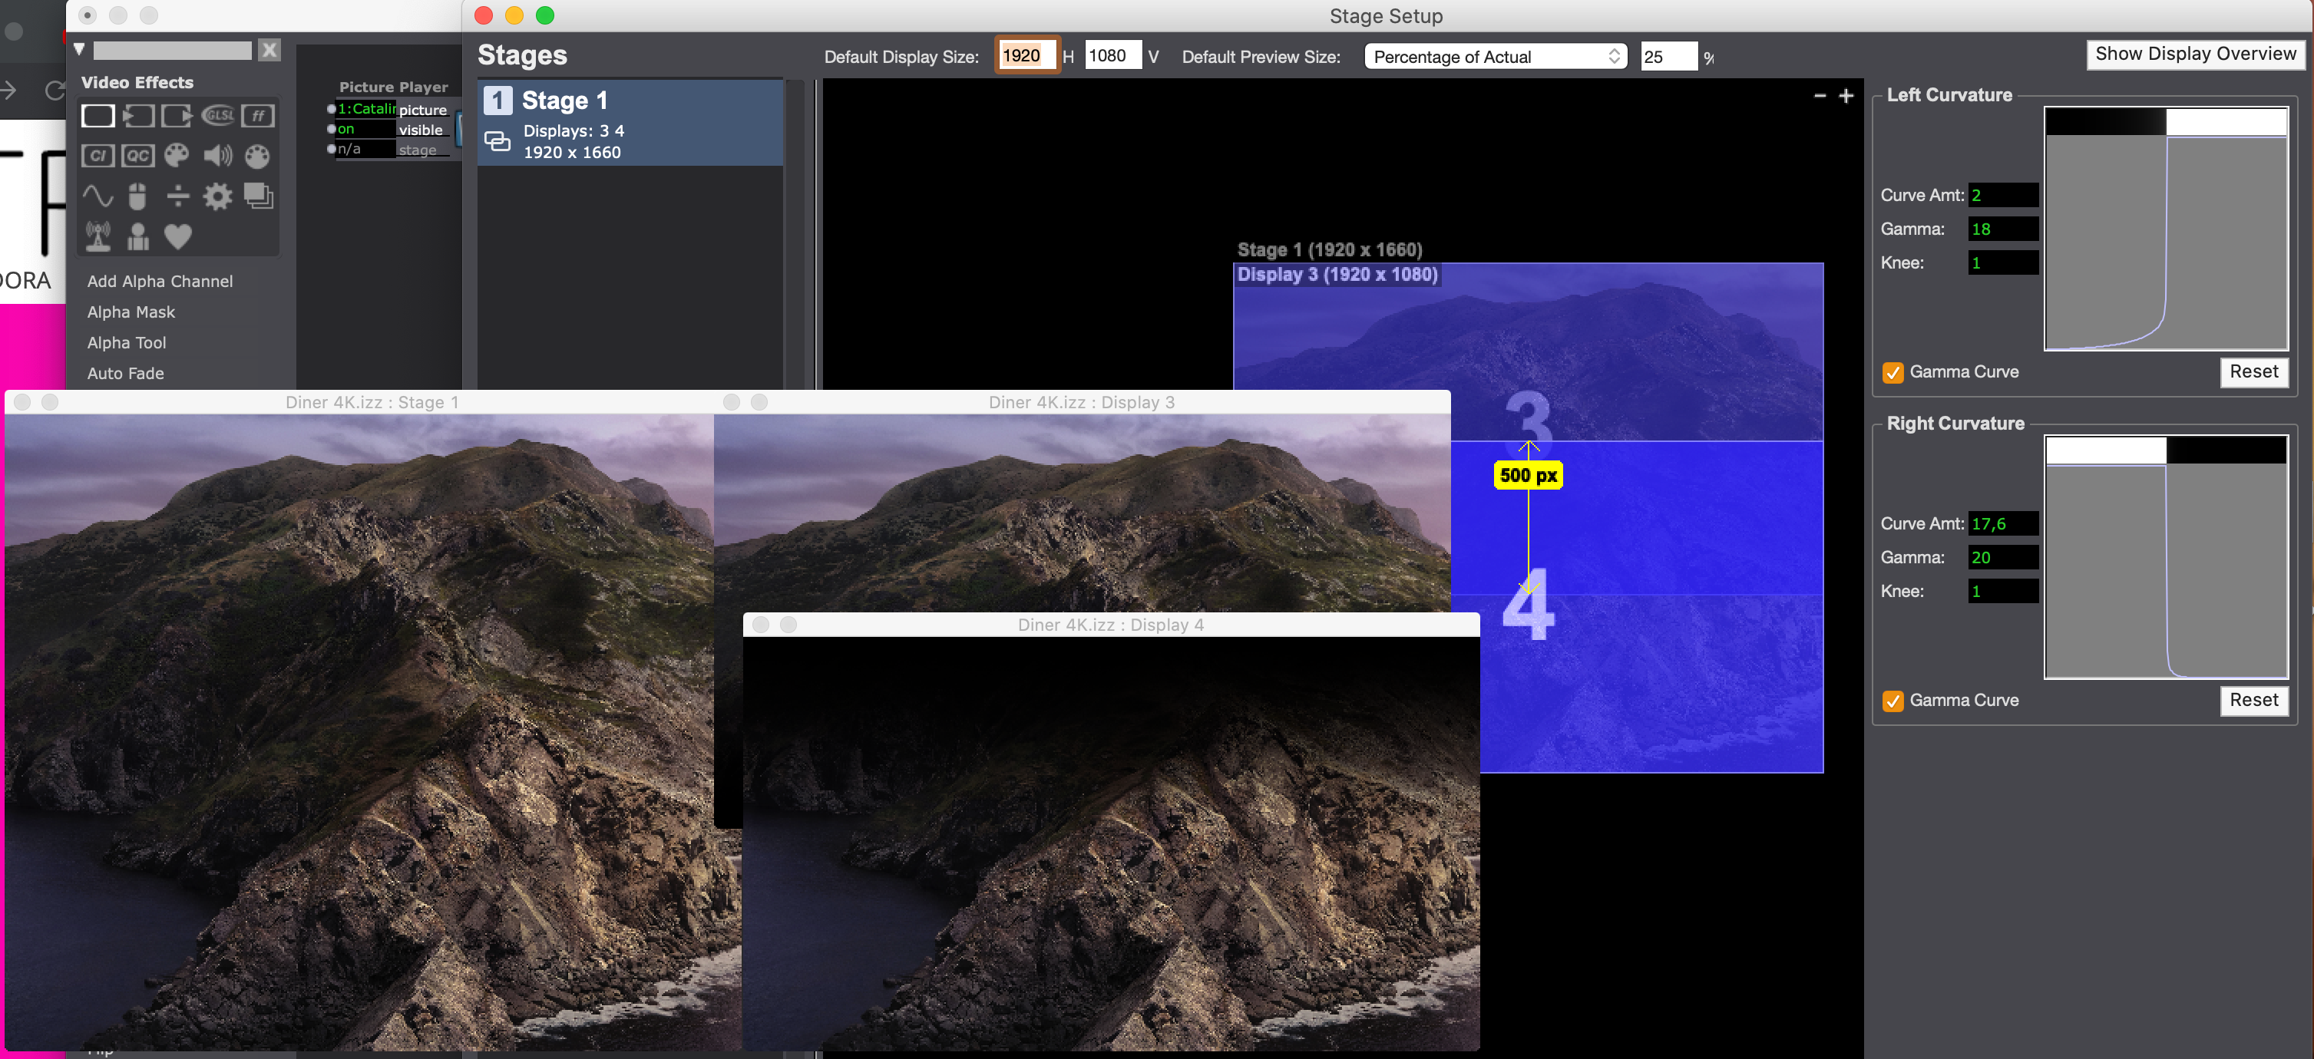Toggle Right Curvature Gamma Curve checkbox

tap(1893, 701)
